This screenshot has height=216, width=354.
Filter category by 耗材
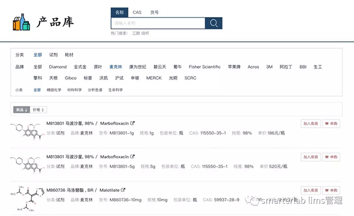pyautogui.click(x=69, y=55)
